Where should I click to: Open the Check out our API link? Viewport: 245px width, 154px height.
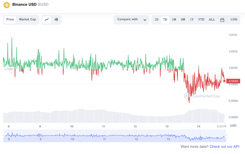coord(224,147)
